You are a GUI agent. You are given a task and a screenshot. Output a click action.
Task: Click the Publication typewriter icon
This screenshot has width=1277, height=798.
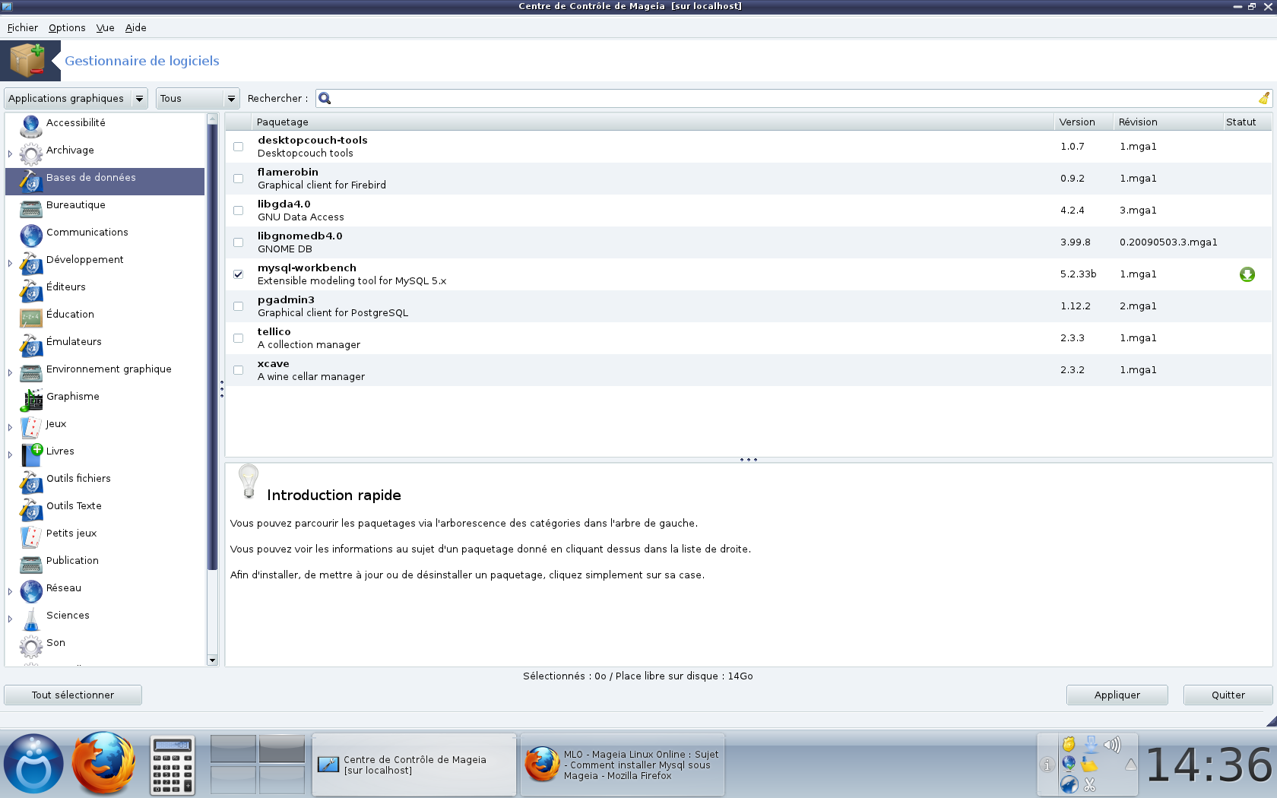(x=31, y=564)
